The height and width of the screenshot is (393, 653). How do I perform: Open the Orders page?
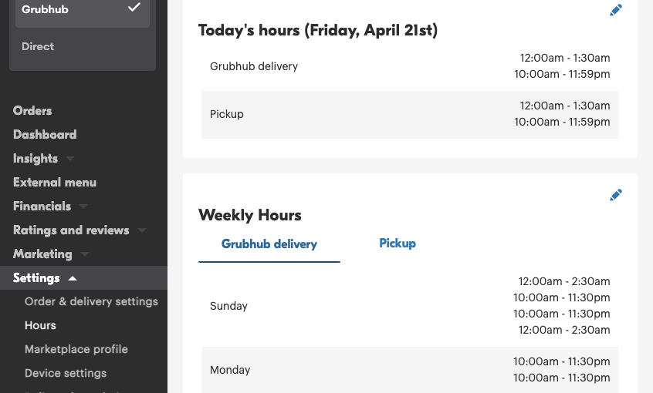pyautogui.click(x=32, y=111)
